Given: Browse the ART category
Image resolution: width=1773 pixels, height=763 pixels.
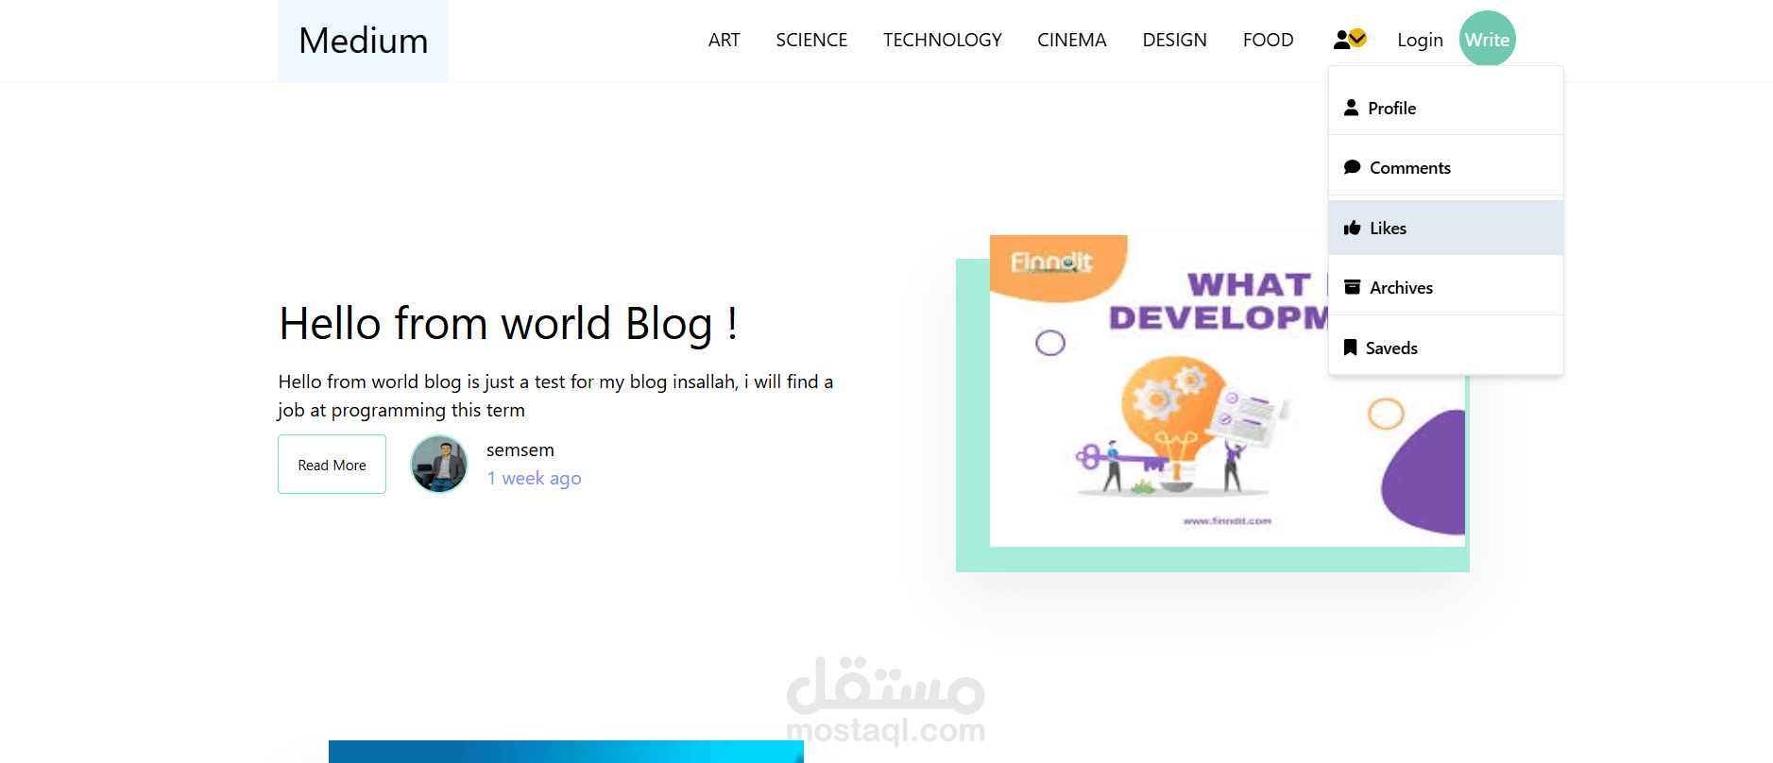Looking at the screenshot, I should [x=725, y=40].
